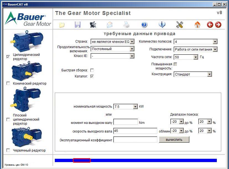Check Плоский цилиндрический редуктор checkbox
Image resolution: width=229 pixels, height=169 pixels.
8,119
